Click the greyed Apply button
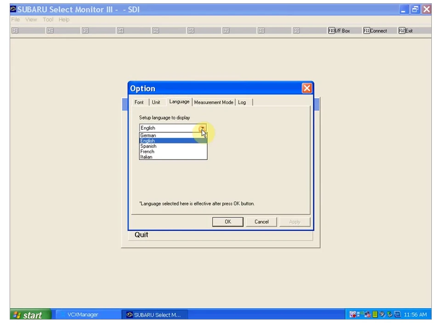441x327 pixels. point(295,222)
